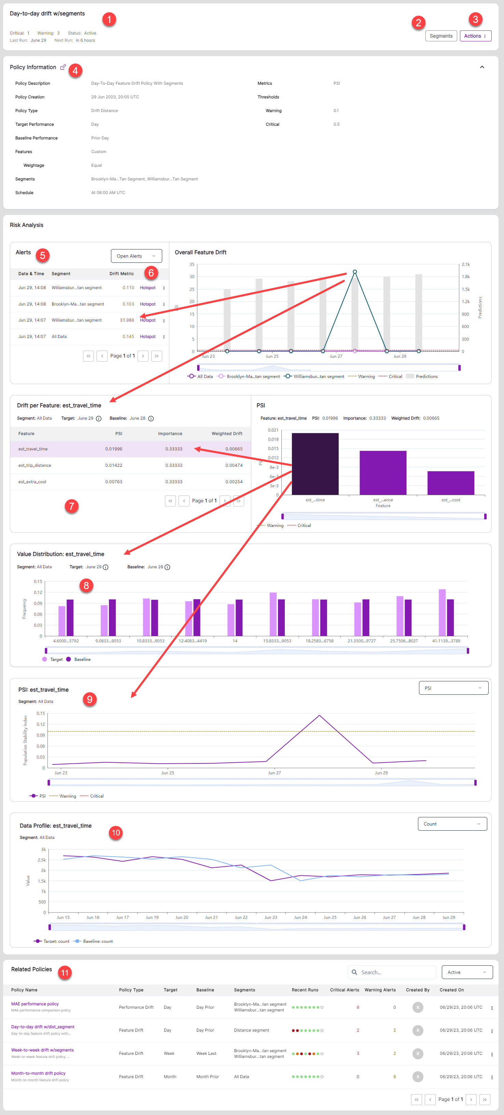Open MAE performance policy link
This screenshot has height=1115, width=504.
(x=34, y=1004)
